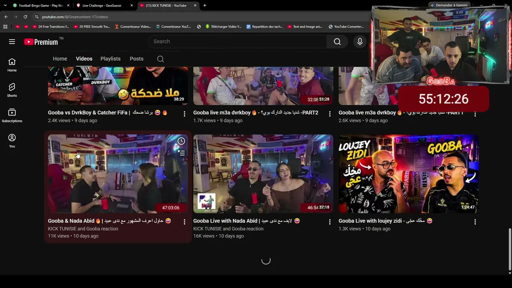Click the Demander à Gemini button
The height and width of the screenshot is (288, 512).
(x=449, y=5)
